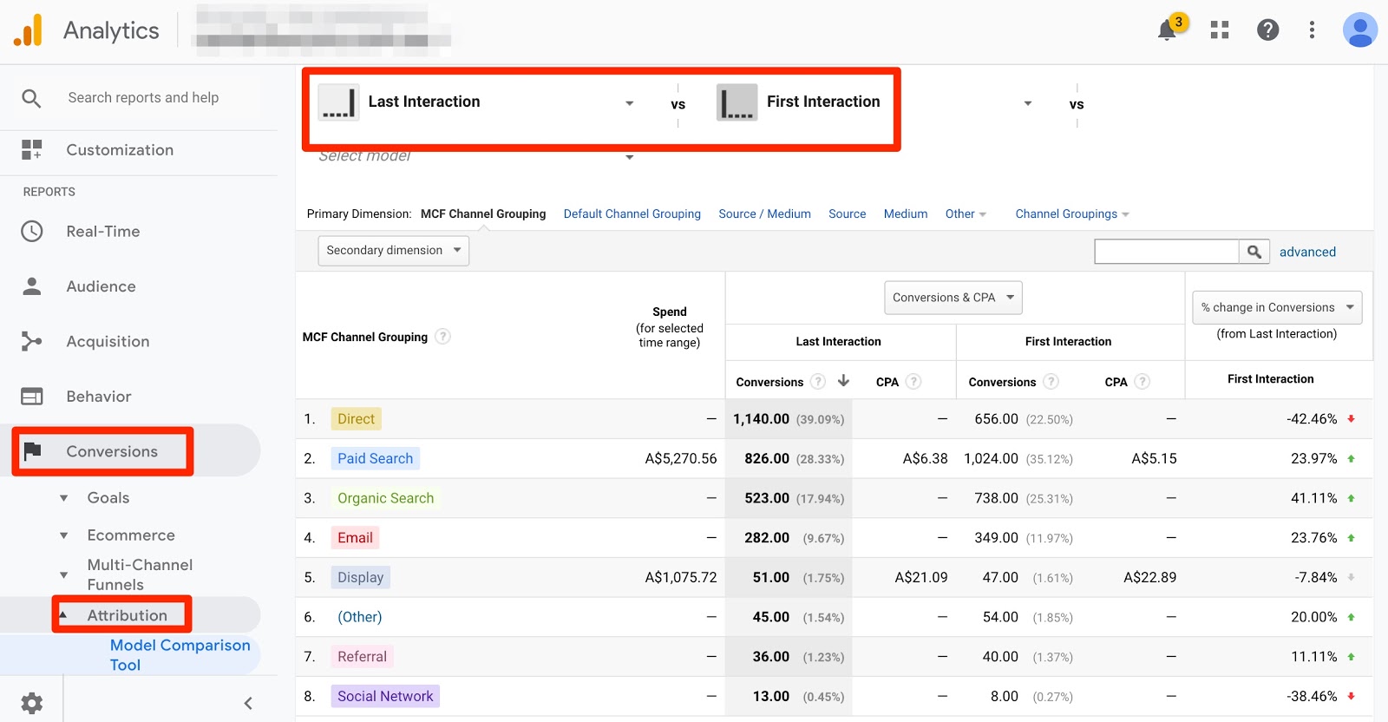Open the First Interaction model dropdown arrow
Screen dimensions: 1388x722
pyautogui.click(x=1028, y=103)
